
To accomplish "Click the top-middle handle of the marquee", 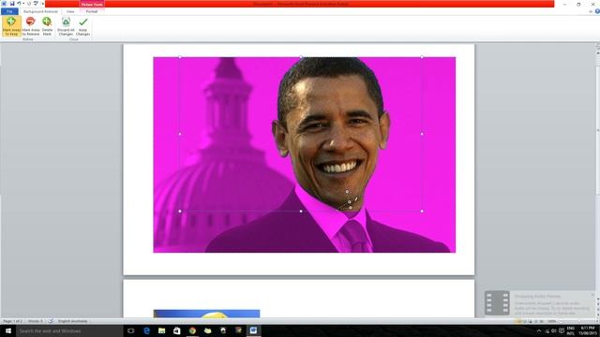I will pos(301,57).
